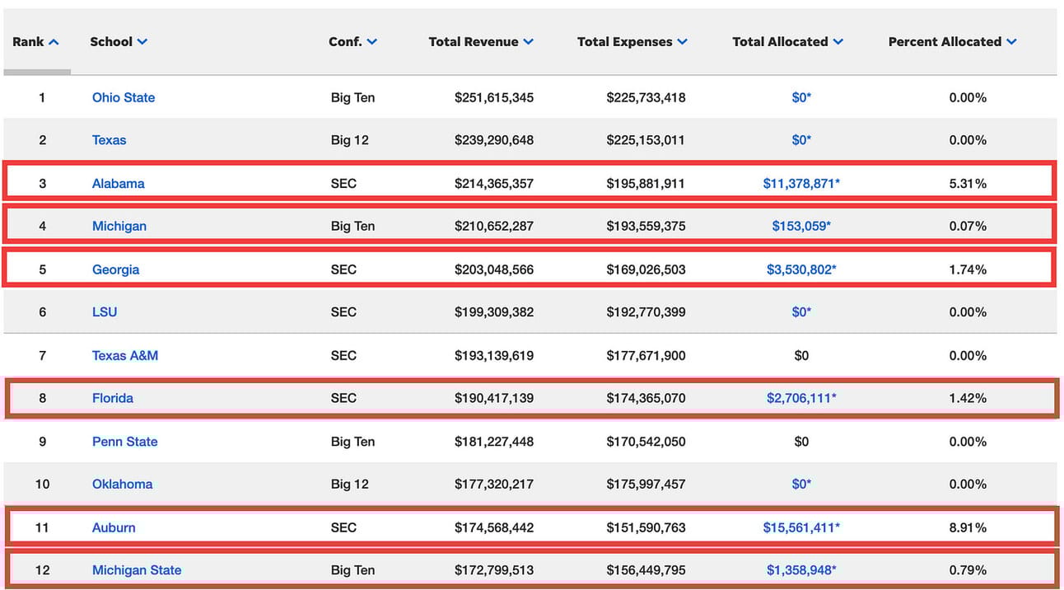Image resolution: width=1064 pixels, height=590 pixels.
Task: Open the Texas A&M link
Action: click(x=125, y=355)
